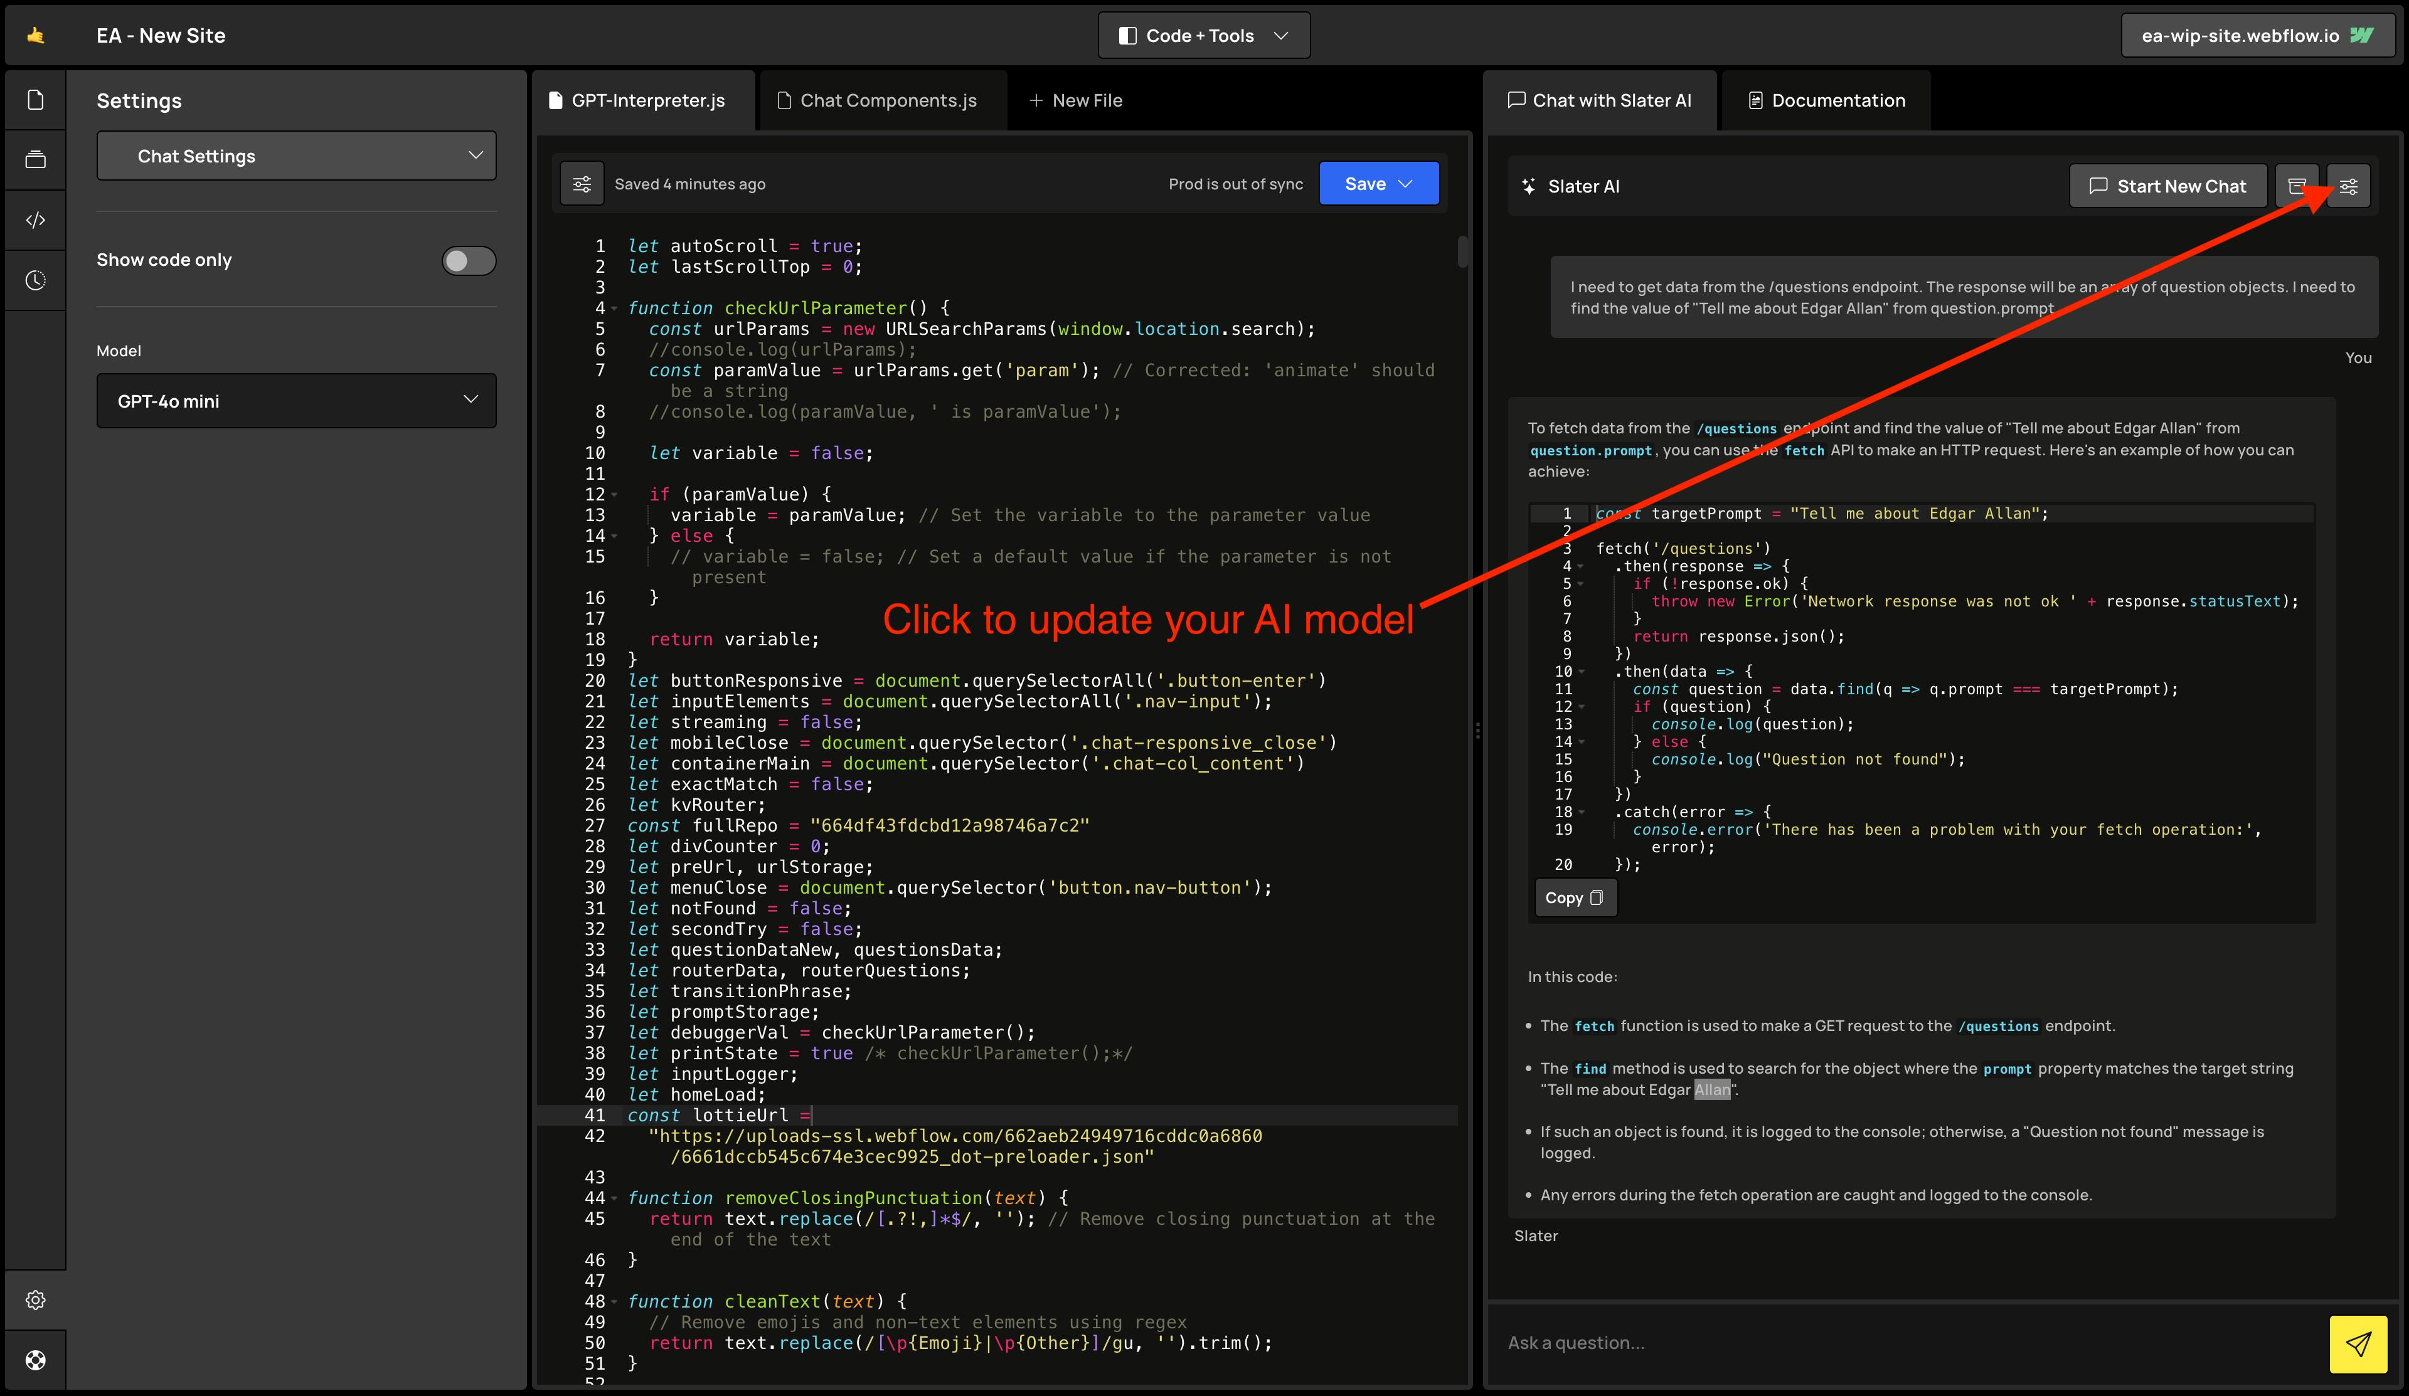Open the history clock icon in sidebar
2409x1396 pixels.
pyautogui.click(x=35, y=280)
